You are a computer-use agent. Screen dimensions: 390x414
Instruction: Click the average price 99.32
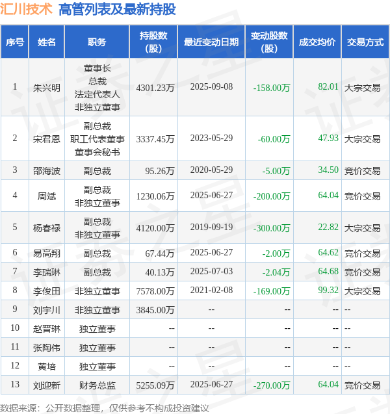coord(328,290)
